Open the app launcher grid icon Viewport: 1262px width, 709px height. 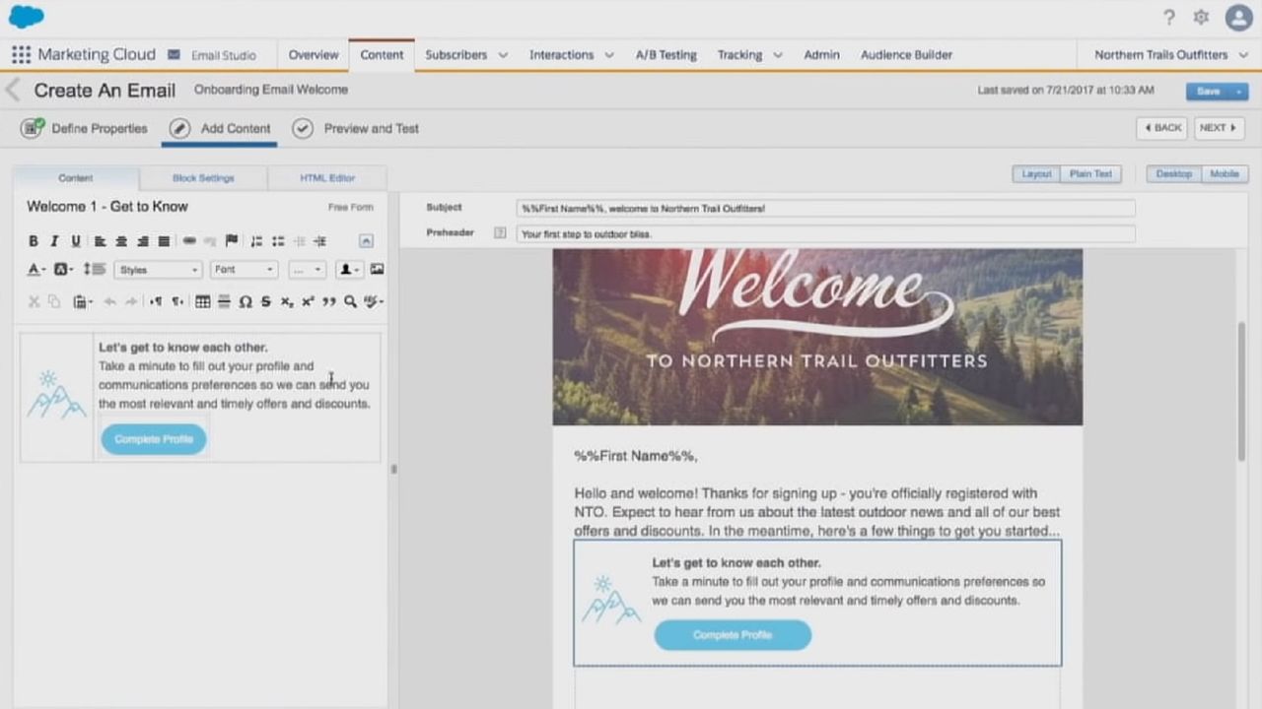(x=21, y=55)
